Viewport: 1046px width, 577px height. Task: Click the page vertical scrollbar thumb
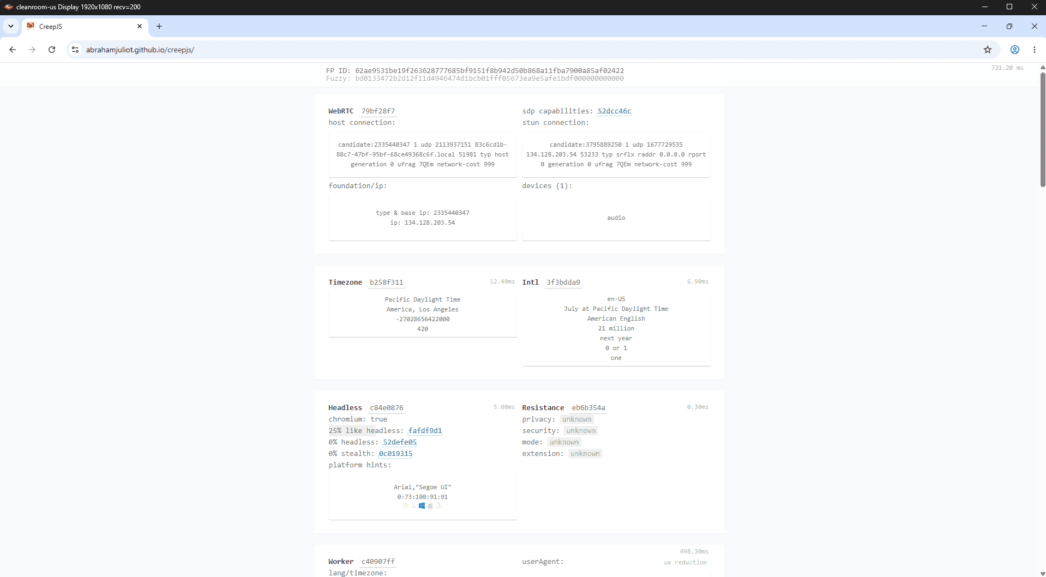coord(1043,130)
